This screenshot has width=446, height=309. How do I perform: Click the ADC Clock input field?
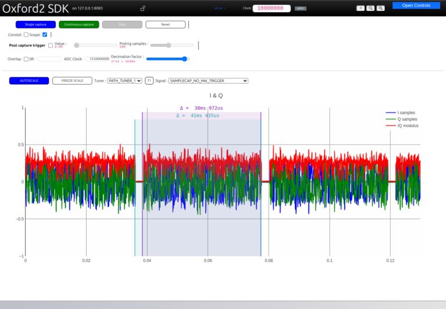[x=98, y=59]
